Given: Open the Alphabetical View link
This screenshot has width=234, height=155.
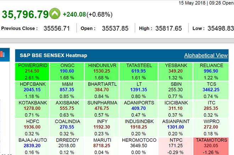Looking at the screenshot, I should [x=206, y=55].
